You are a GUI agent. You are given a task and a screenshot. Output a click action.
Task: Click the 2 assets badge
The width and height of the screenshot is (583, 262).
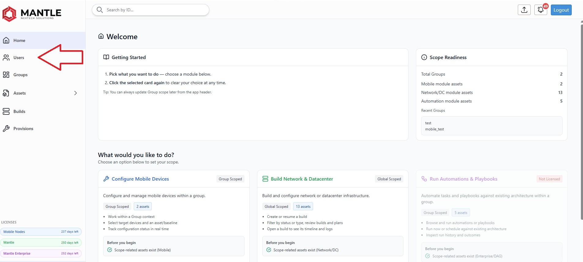143,206
